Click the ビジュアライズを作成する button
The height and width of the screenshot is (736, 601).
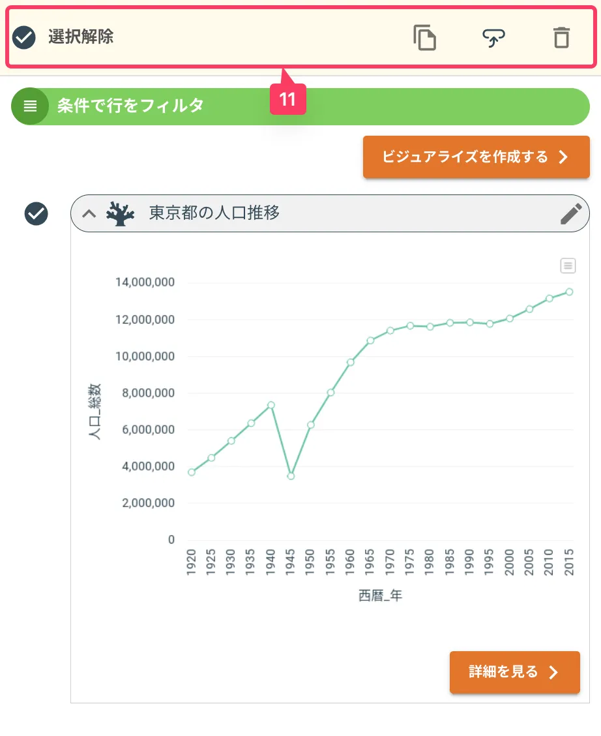[x=476, y=157]
